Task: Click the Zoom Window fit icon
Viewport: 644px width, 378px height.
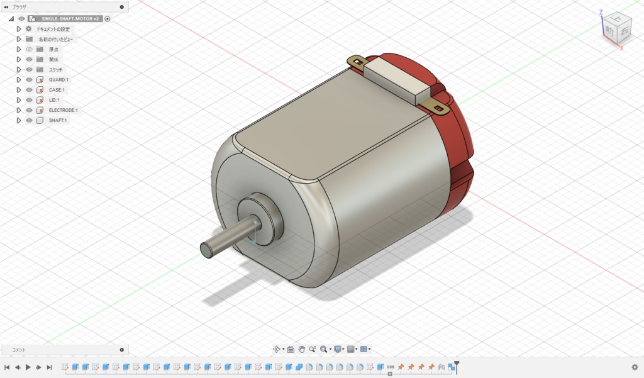Action: (x=324, y=349)
